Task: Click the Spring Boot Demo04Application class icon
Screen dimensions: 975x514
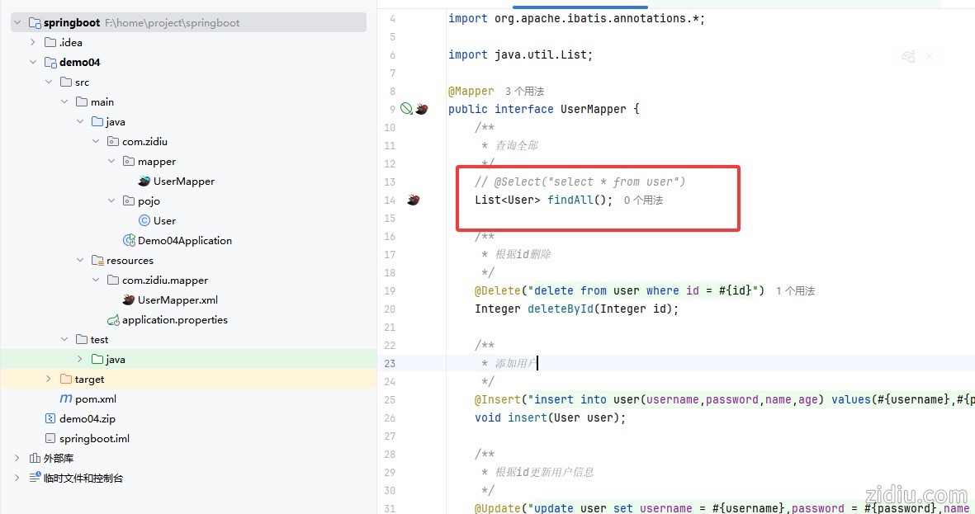Action: pos(129,241)
